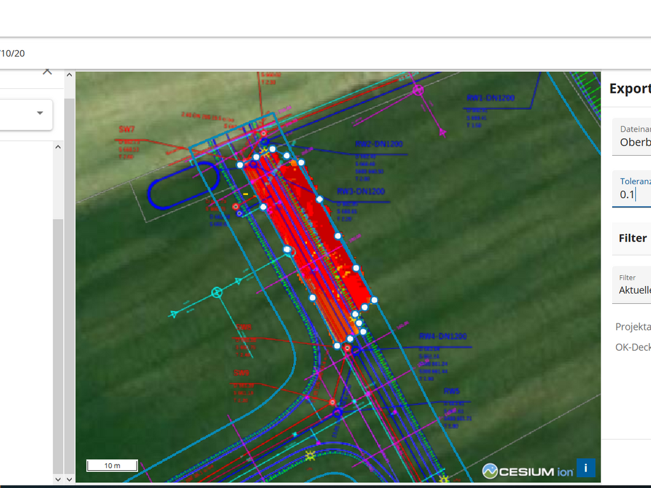Image resolution: width=651 pixels, height=488 pixels.
Task: Click inside the Dateiname input field
Action: [631, 137]
